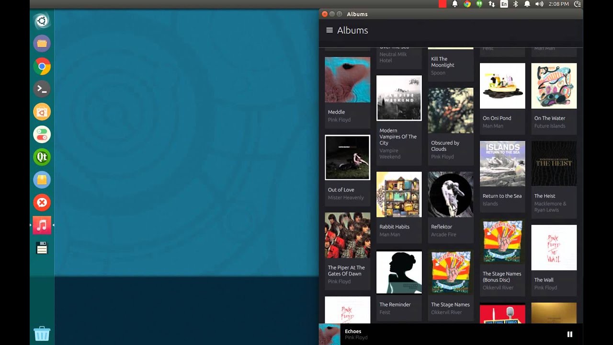Open the Rabbit Habits album art
Screen dimensions: 613x345
[399, 195]
